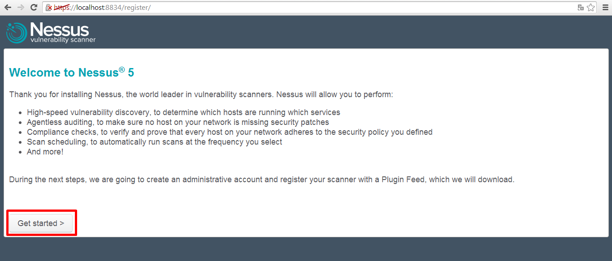Screen dimensions: 612x261
Task: Click the Nessus wordmark text in header
Action: [x=60, y=30]
